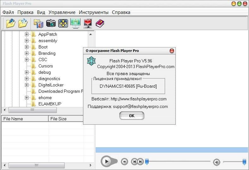Click the snowflake icon in About dialog

pos(91,61)
